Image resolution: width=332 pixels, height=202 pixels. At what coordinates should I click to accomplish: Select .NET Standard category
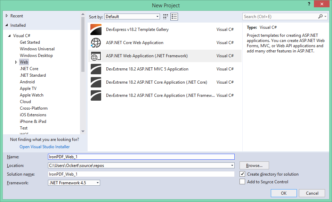pyautogui.click(x=33, y=75)
